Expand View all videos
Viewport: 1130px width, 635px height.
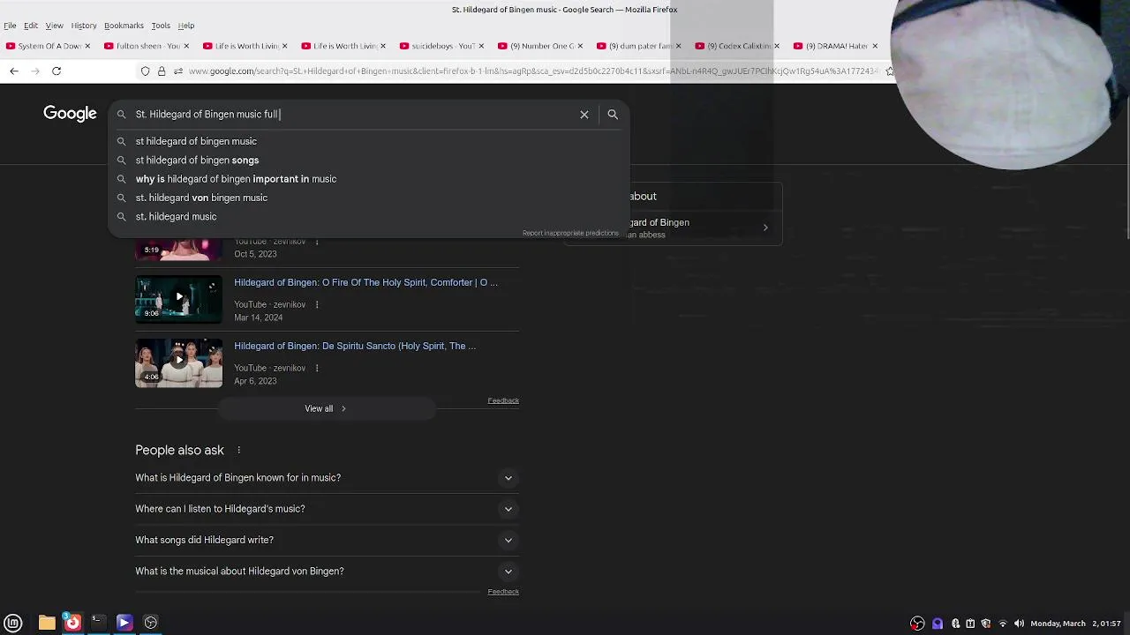(326, 408)
